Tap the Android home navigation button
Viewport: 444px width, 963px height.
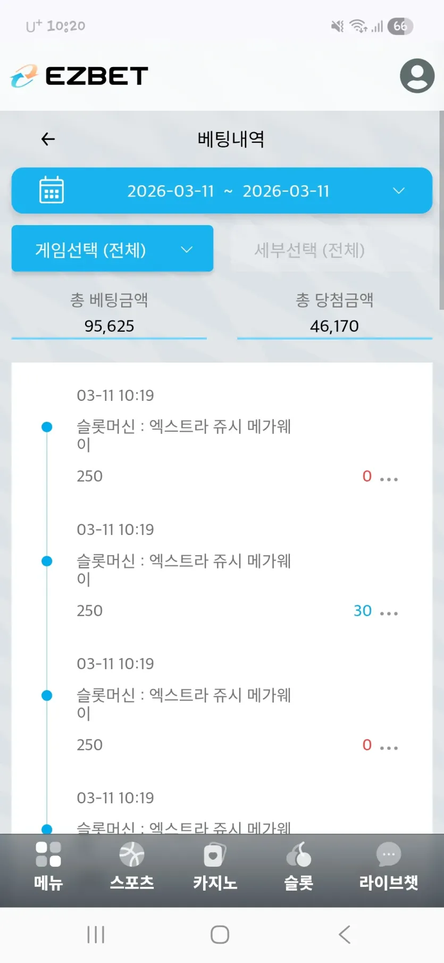(220, 934)
